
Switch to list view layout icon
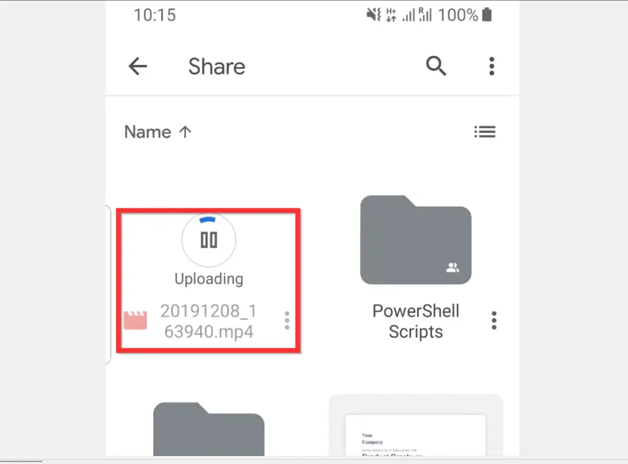tap(485, 132)
